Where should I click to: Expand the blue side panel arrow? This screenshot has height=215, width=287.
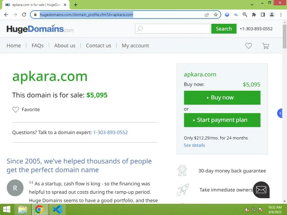tap(280, 113)
